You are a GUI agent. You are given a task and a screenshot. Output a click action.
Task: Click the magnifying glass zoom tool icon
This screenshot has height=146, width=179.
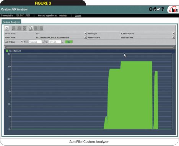[x=31, y=28]
